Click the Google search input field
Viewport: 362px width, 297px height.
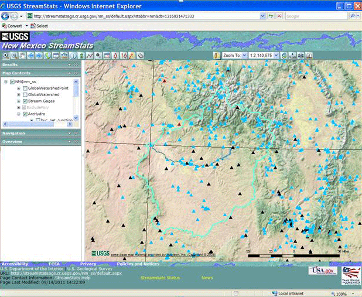(316, 16)
